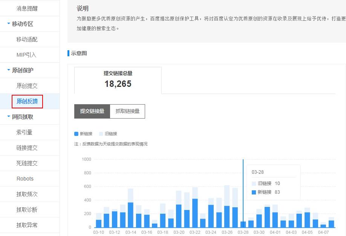Viewport: 346px width, 236px height.
Task: Select the 提交链接总量 summary tab
Action: coord(118,80)
